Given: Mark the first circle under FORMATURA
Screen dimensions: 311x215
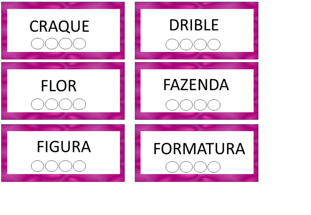Looking at the screenshot, I should pos(172,167).
